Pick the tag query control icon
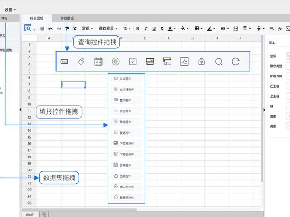This screenshot has width=290, height=217. (81, 61)
